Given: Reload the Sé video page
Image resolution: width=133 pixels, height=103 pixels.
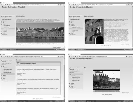Looking at the screenshot, I should (73, 56).
